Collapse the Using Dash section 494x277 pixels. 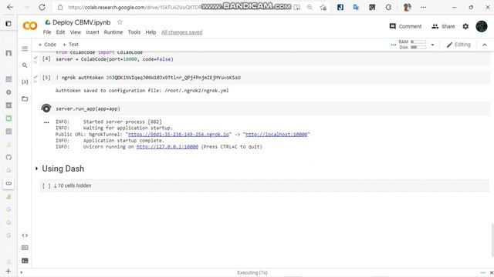click(x=36, y=169)
